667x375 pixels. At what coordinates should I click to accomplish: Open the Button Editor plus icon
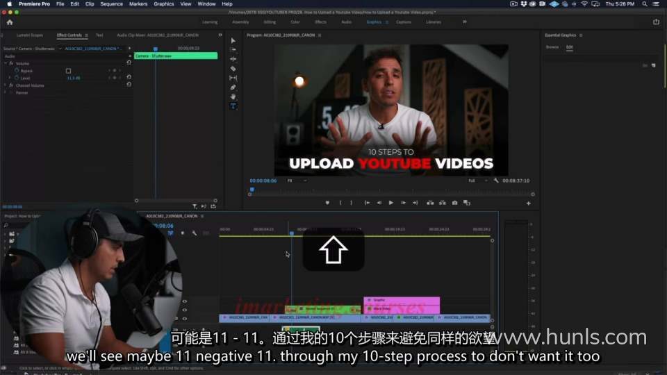(528, 203)
